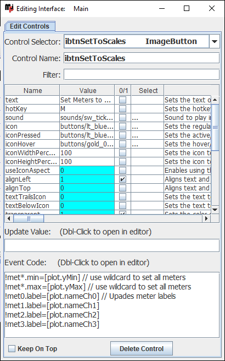Click the table scroll down arrow
Screen dimensions: 225x361
(x=215, y=210)
